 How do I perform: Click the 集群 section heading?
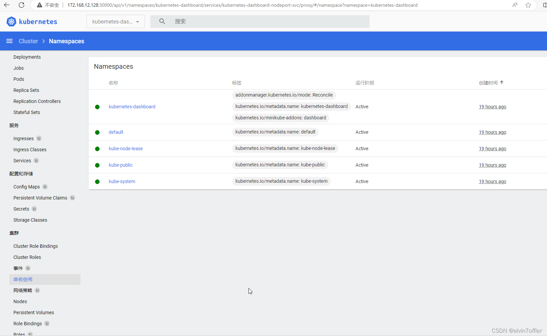pos(14,233)
